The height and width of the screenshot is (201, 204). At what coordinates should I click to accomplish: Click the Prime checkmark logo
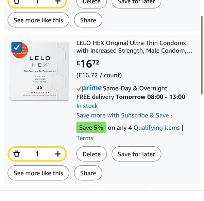[89, 88]
